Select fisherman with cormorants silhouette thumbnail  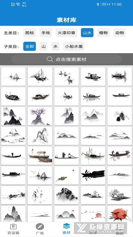click(66, 156)
